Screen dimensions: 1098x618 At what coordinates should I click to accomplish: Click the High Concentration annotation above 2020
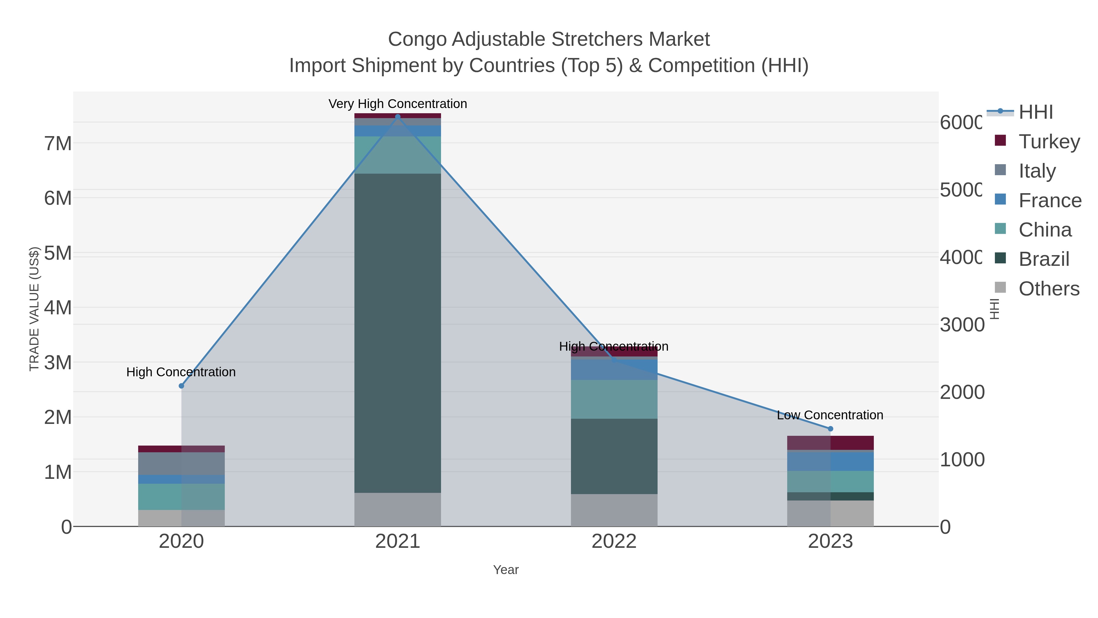click(181, 372)
